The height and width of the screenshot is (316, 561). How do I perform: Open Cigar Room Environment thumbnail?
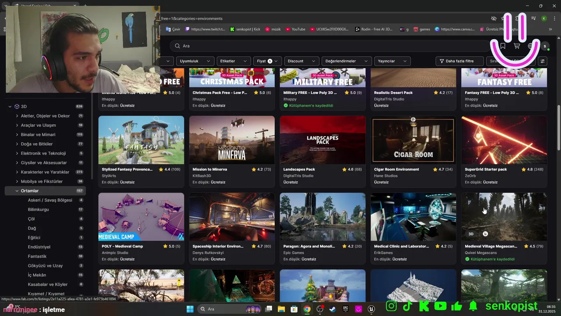tap(413, 140)
